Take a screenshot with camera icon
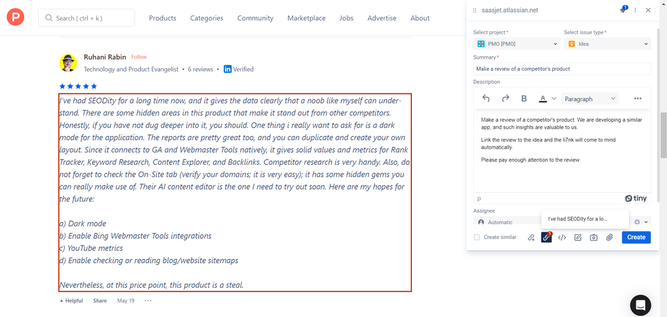Screen dimensions: 667x317 [594, 238]
